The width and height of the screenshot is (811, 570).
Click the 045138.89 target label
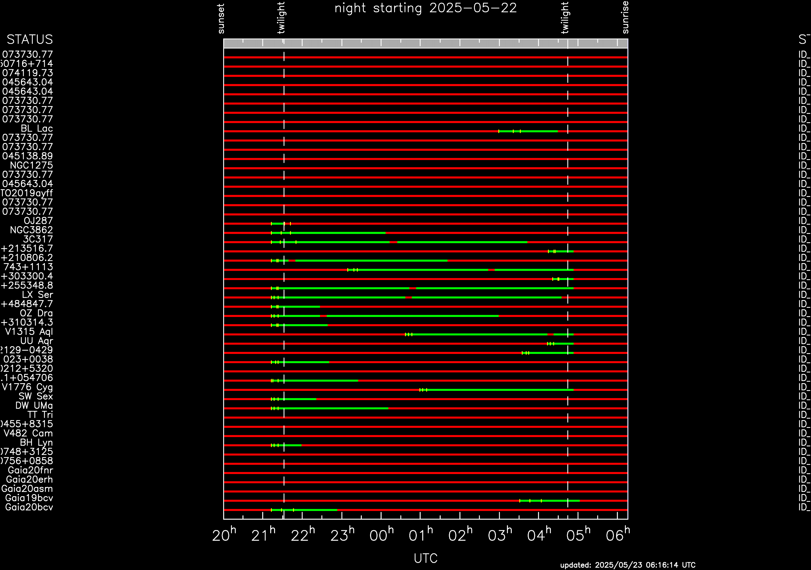pyautogui.click(x=27, y=156)
